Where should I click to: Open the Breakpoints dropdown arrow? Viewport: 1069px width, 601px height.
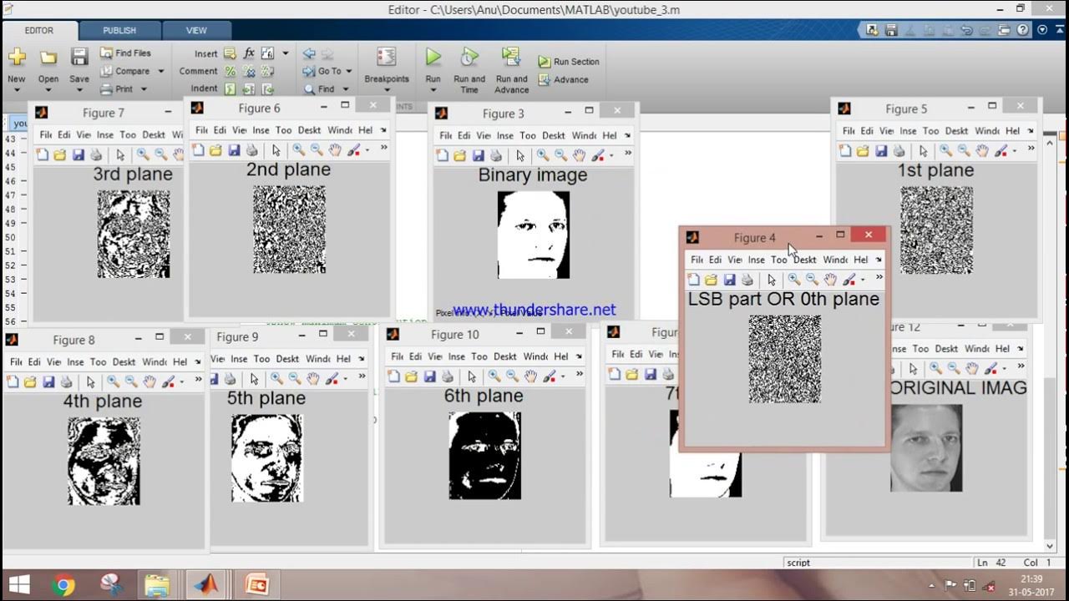386,90
